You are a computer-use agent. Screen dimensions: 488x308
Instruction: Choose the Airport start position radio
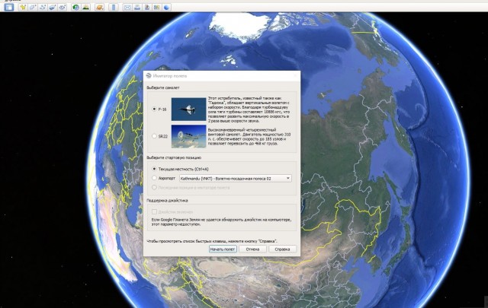tap(154, 178)
